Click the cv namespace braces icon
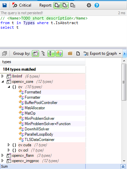Image resolution: width=127 pixels, height=169 pixels. click(x=14, y=87)
